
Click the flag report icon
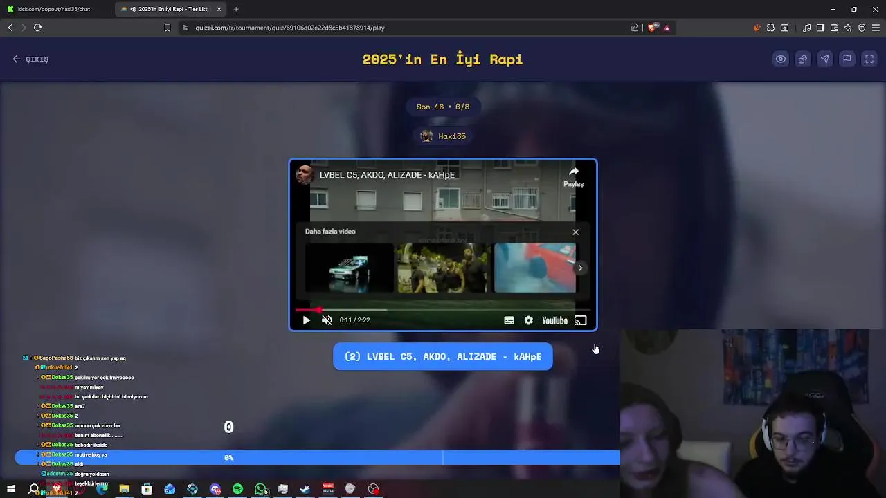pyautogui.click(x=847, y=59)
